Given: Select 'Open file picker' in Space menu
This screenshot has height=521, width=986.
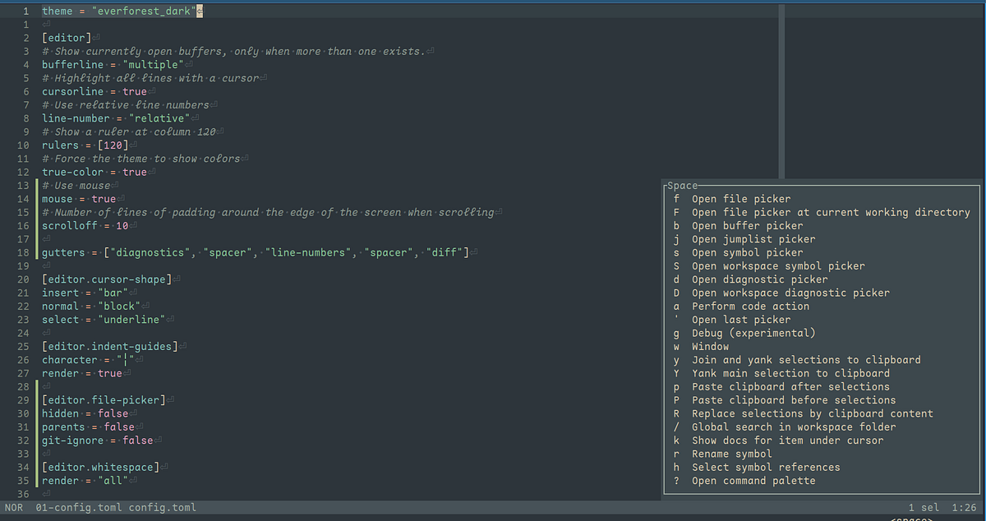Looking at the screenshot, I should [741, 199].
